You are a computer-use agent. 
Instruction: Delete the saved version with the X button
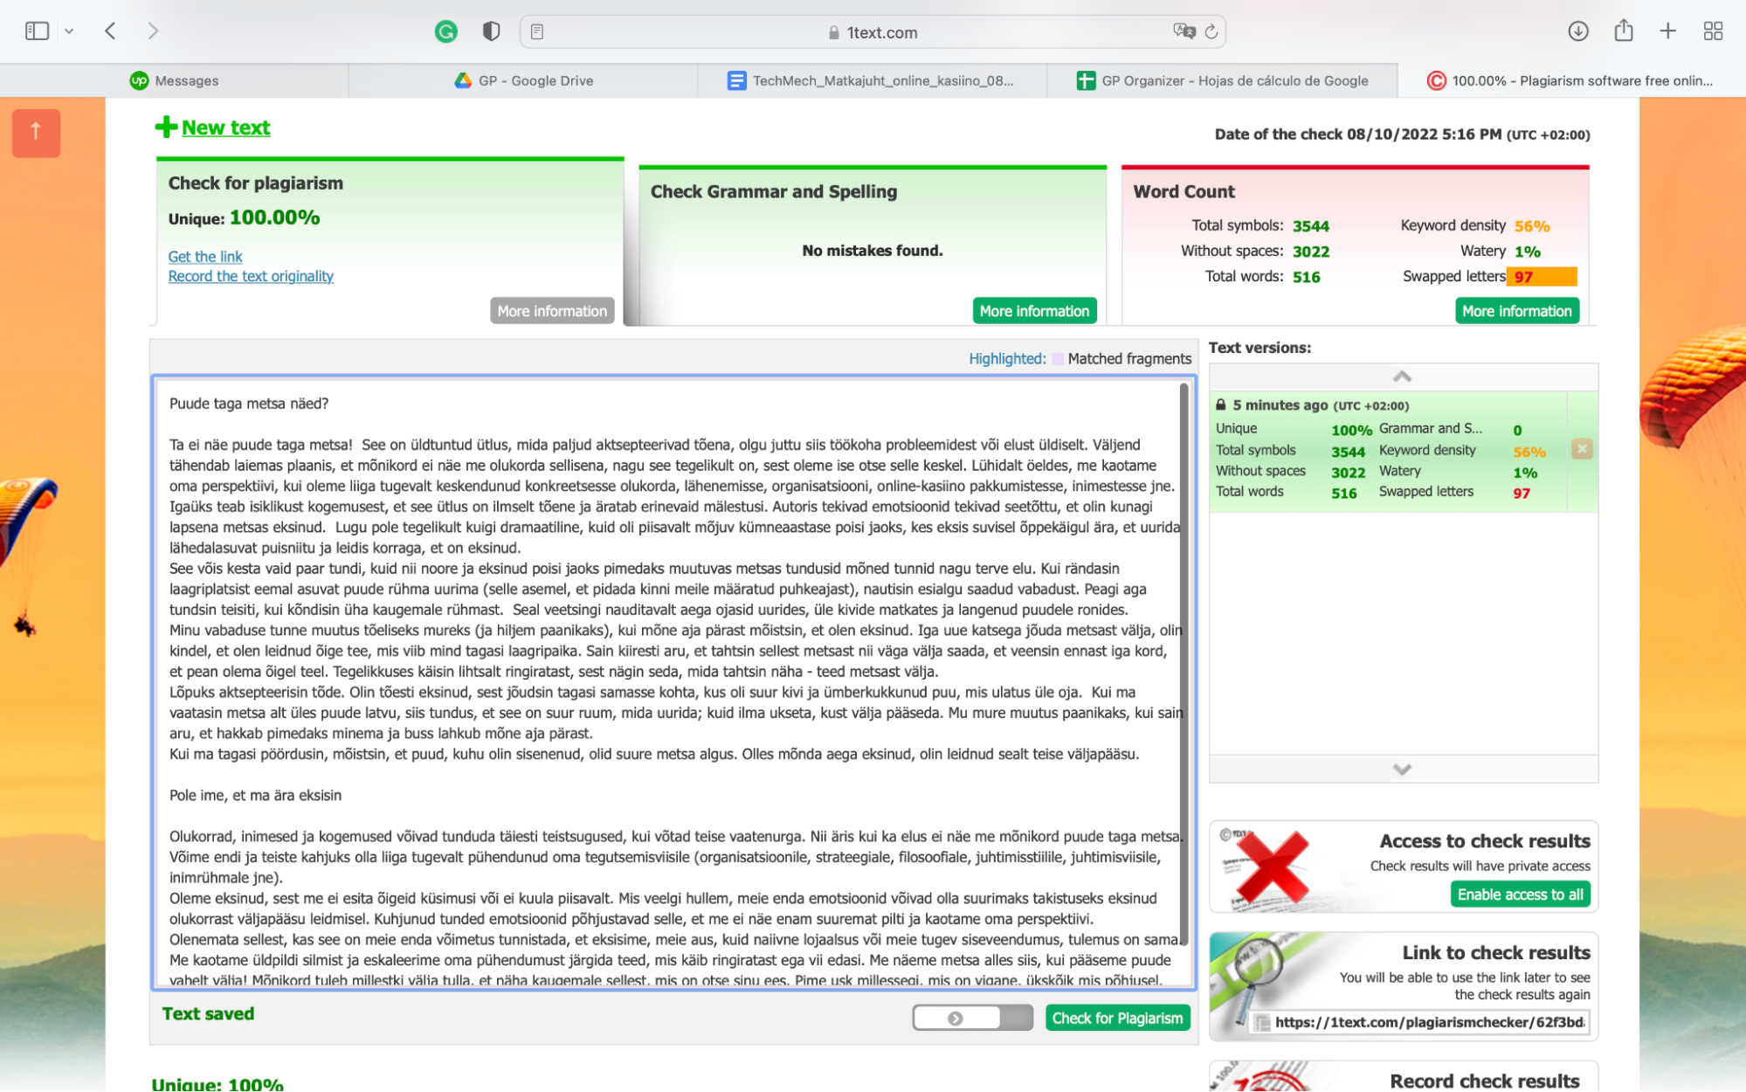point(1582,449)
